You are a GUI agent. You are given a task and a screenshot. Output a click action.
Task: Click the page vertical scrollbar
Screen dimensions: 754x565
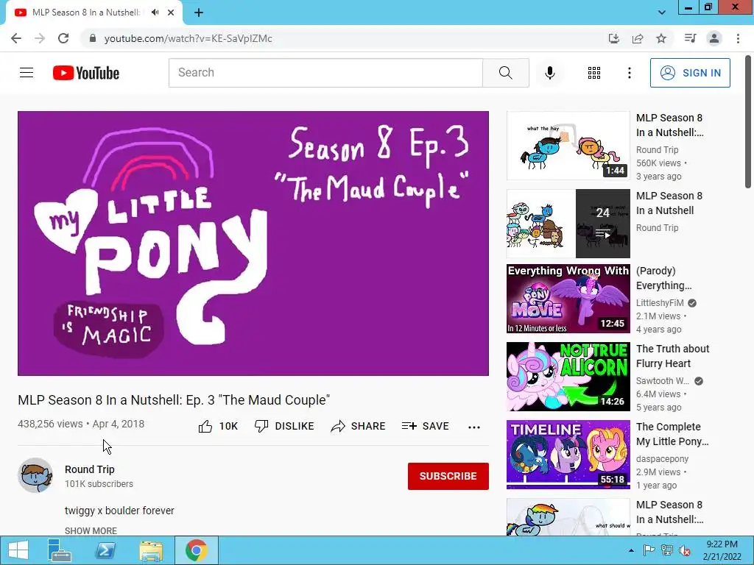pyautogui.click(x=748, y=120)
